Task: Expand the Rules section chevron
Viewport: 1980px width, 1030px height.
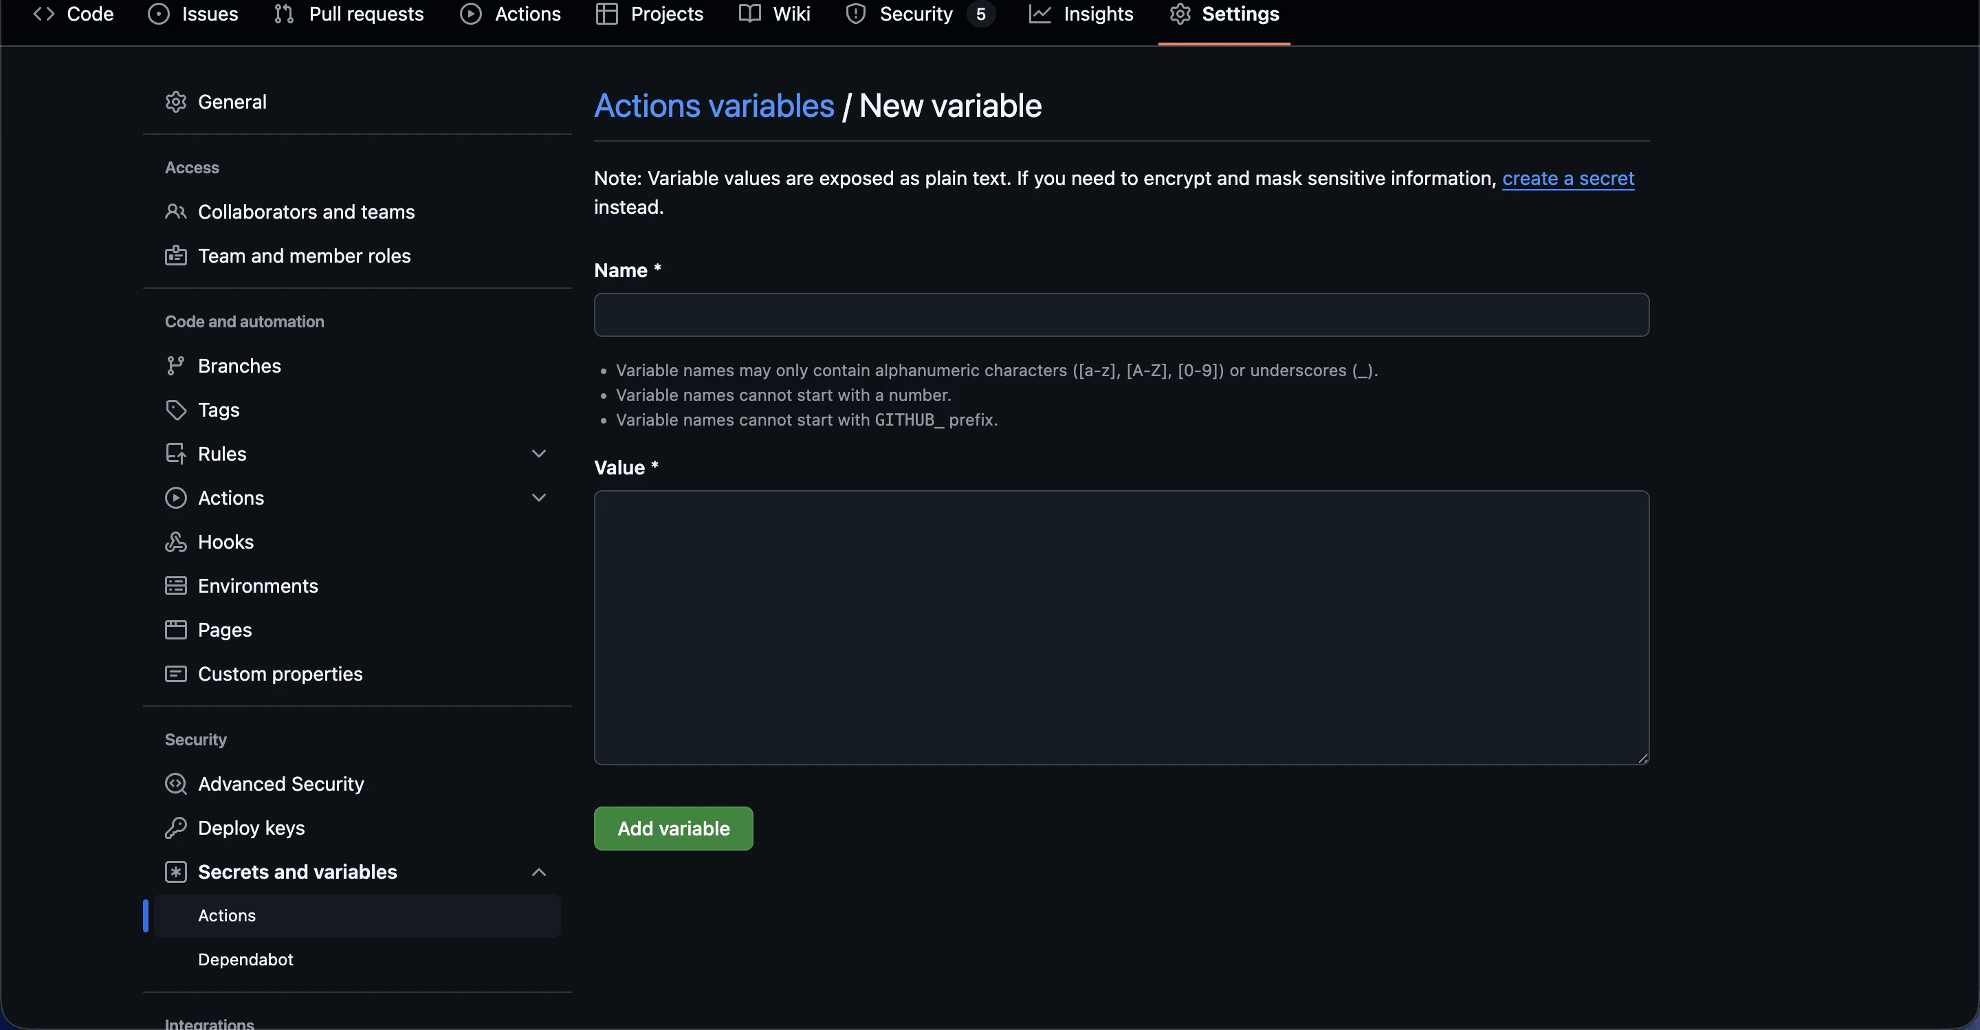Action: tap(539, 454)
